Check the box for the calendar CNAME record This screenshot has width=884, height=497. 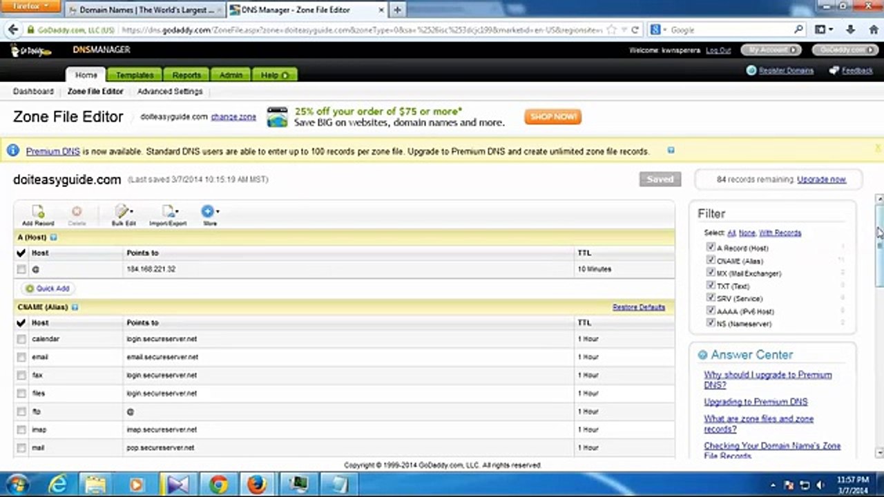pyautogui.click(x=21, y=339)
